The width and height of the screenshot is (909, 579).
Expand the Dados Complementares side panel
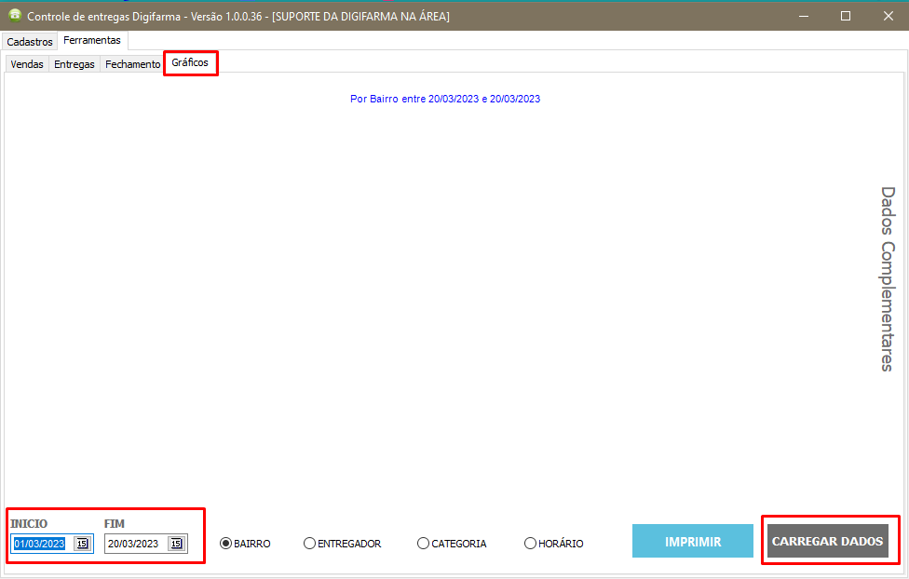(x=888, y=279)
